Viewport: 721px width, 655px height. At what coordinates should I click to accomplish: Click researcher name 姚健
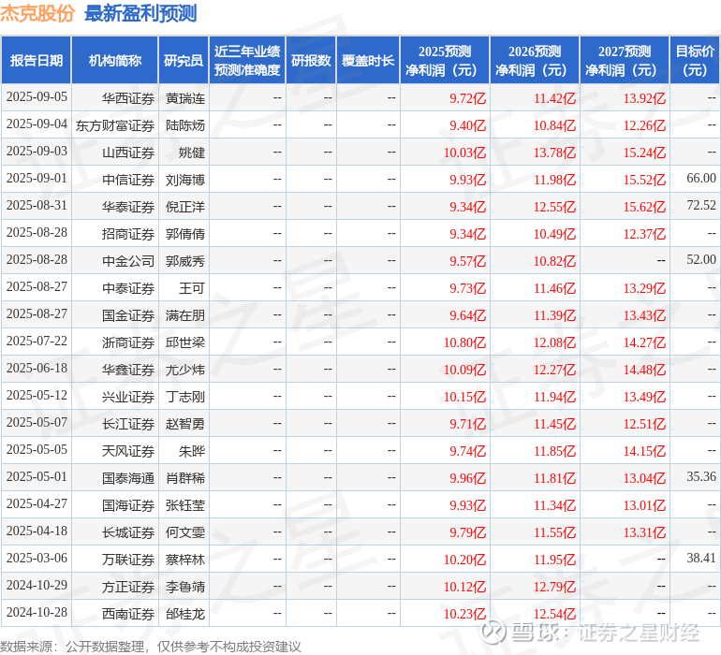pos(192,153)
